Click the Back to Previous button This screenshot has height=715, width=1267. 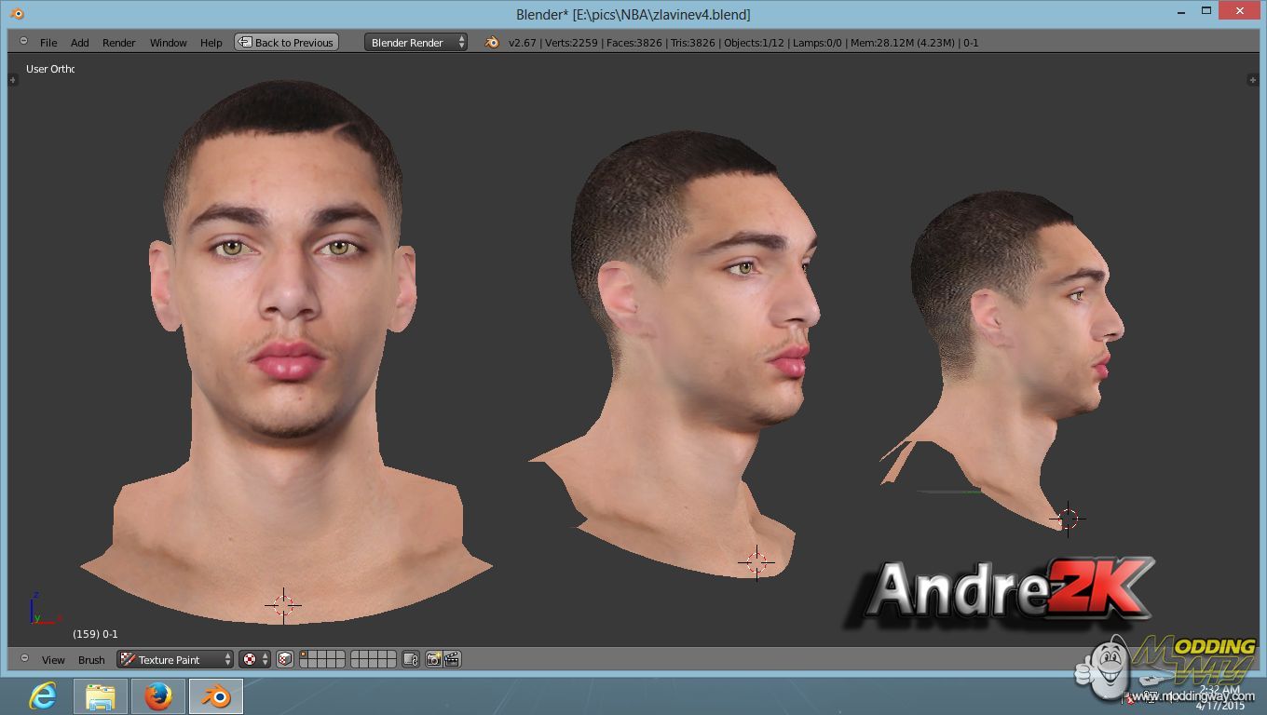click(x=286, y=43)
